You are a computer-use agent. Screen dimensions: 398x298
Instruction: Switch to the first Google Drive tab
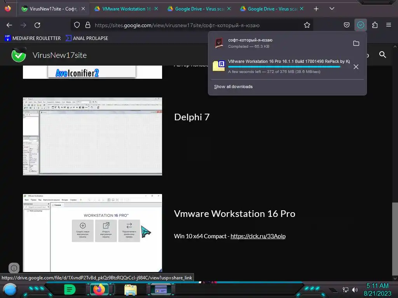[x=199, y=9]
